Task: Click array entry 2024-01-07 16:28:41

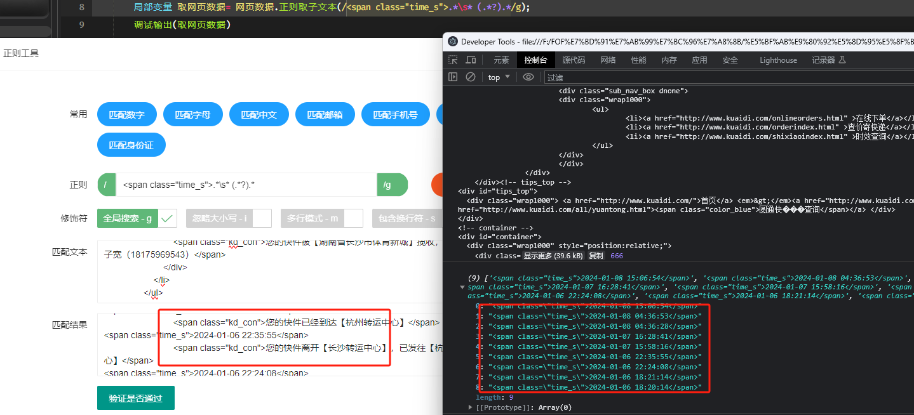Action: (x=594, y=336)
